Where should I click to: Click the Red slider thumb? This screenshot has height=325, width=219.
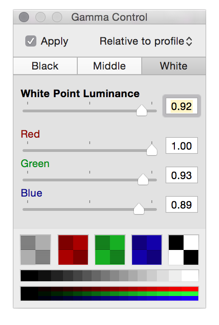(x=152, y=150)
